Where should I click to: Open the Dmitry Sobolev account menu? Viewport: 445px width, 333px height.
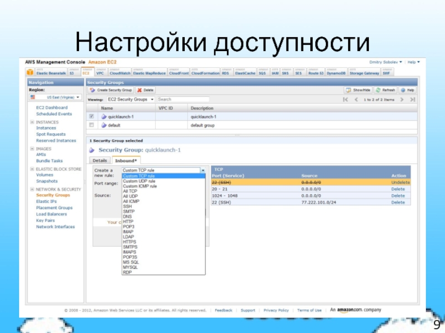point(385,62)
